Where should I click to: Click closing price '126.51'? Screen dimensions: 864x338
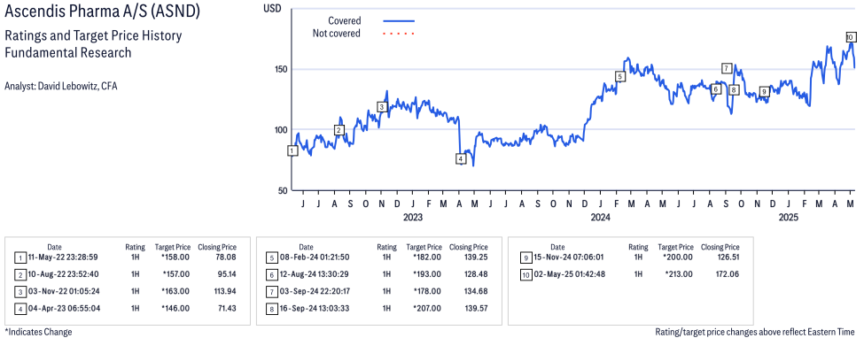[x=728, y=257]
